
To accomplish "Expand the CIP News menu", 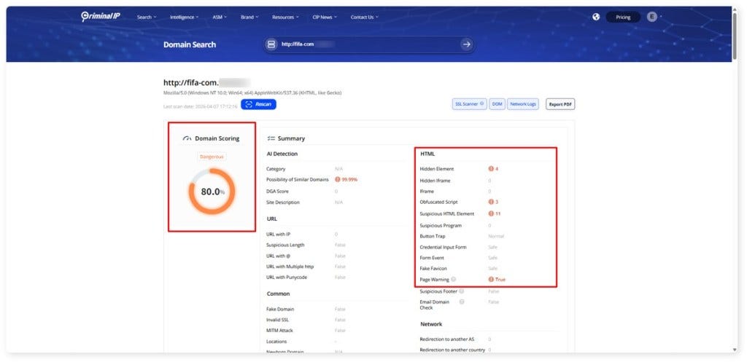I will 325,17.
